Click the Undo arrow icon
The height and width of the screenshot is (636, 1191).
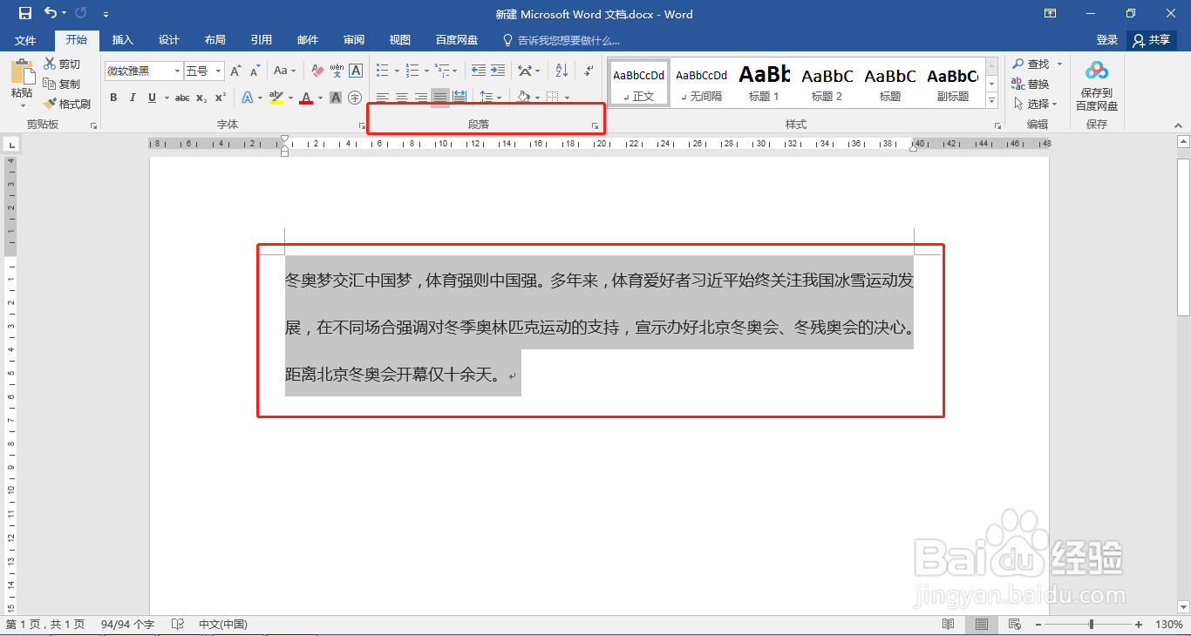click(51, 13)
